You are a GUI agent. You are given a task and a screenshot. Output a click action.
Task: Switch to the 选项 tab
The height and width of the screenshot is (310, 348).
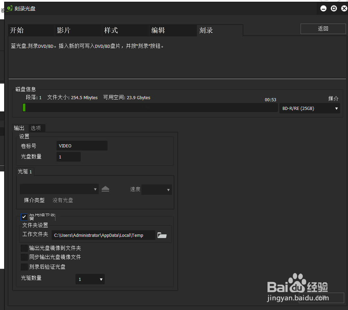tap(36, 128)
